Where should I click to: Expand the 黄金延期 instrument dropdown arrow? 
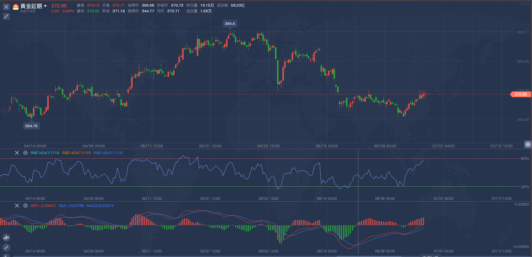point(45,6)
